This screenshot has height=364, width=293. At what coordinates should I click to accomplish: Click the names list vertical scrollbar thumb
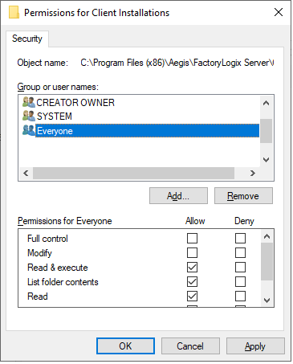266,131
